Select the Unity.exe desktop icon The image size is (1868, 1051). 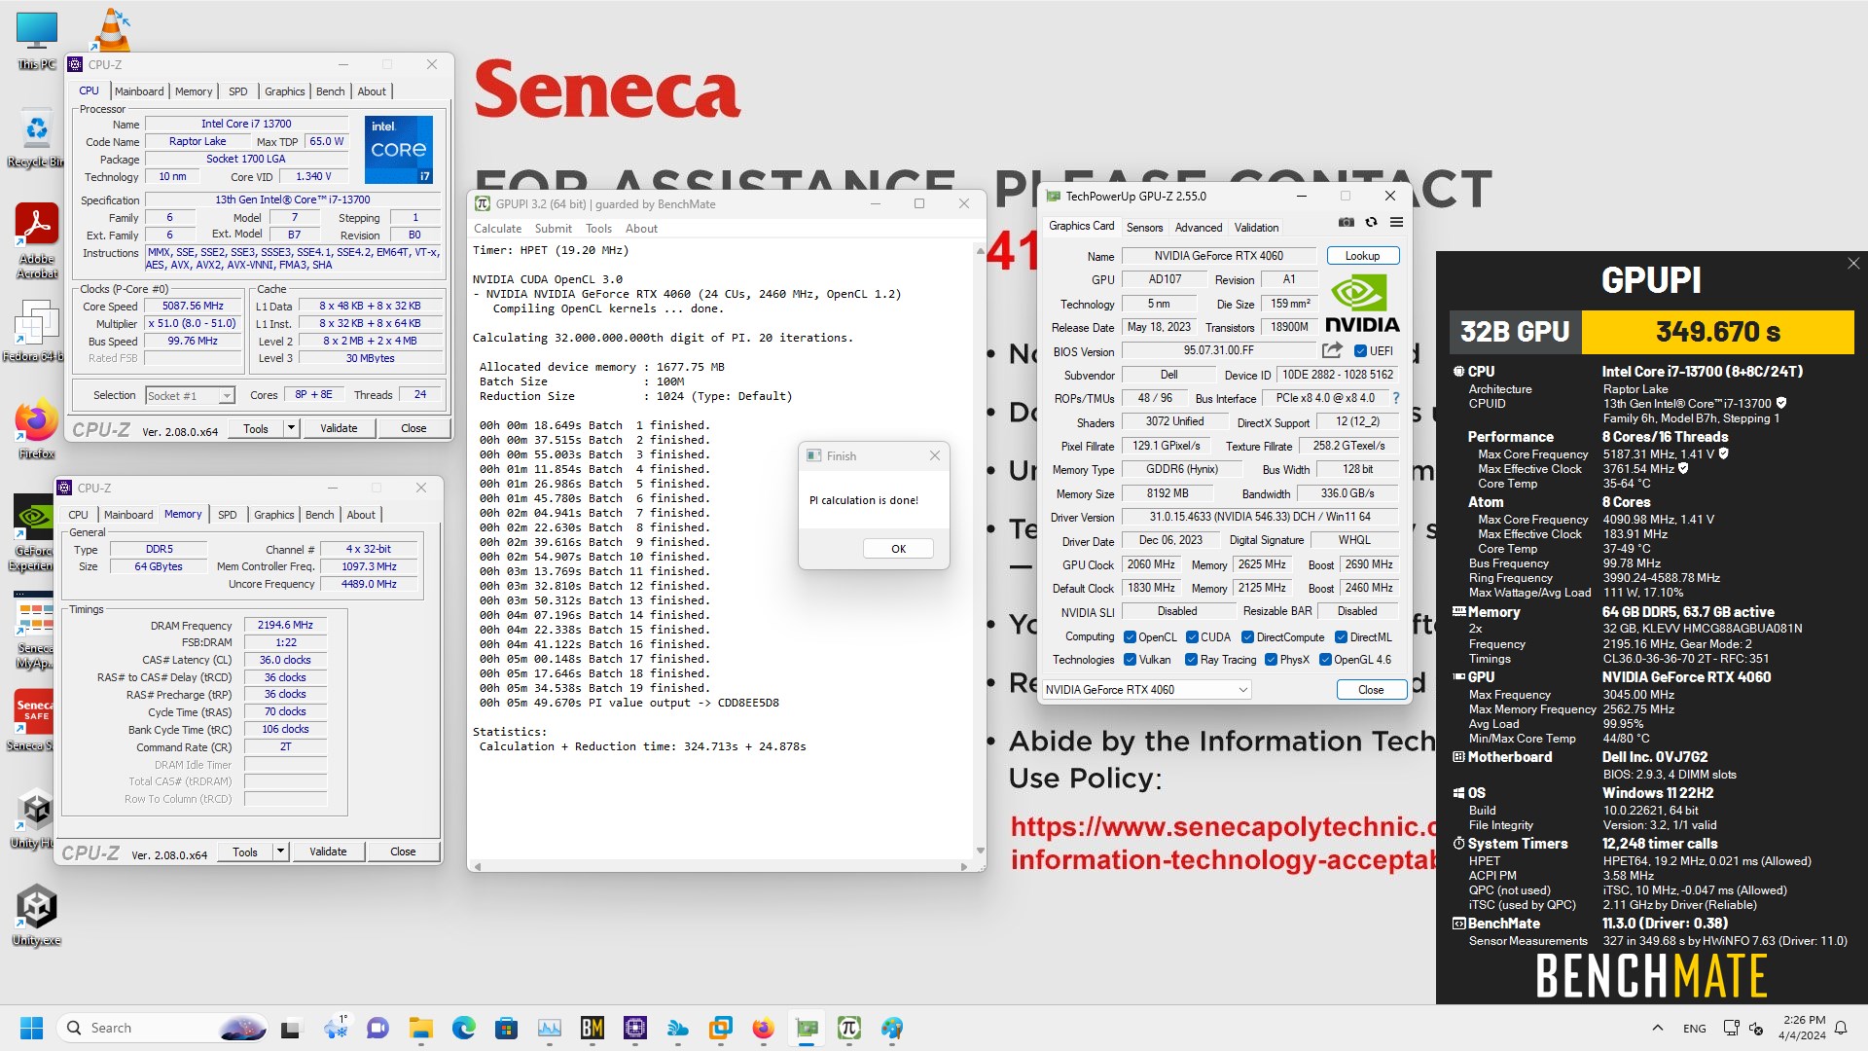37,915
